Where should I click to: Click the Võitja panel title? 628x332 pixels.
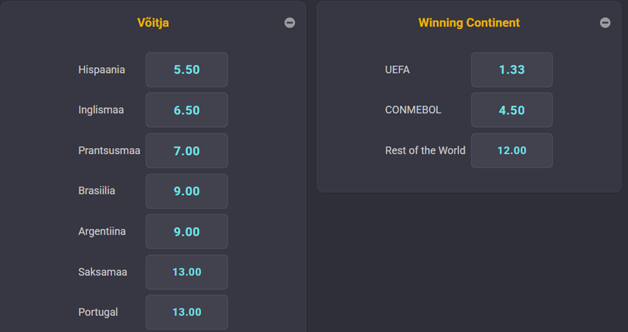(153, 23)
